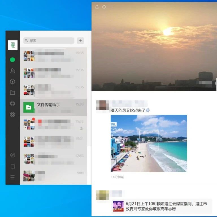Image resolution: width=217 pixels, height=217 pixels.
Task: Click the plus button beside search
Action: point(81,41)
